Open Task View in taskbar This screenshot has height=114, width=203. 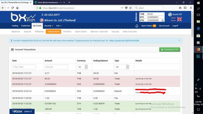pos(198,15)
